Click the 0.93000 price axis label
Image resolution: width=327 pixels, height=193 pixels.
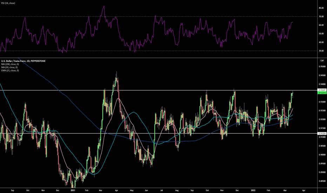[322, 102]
